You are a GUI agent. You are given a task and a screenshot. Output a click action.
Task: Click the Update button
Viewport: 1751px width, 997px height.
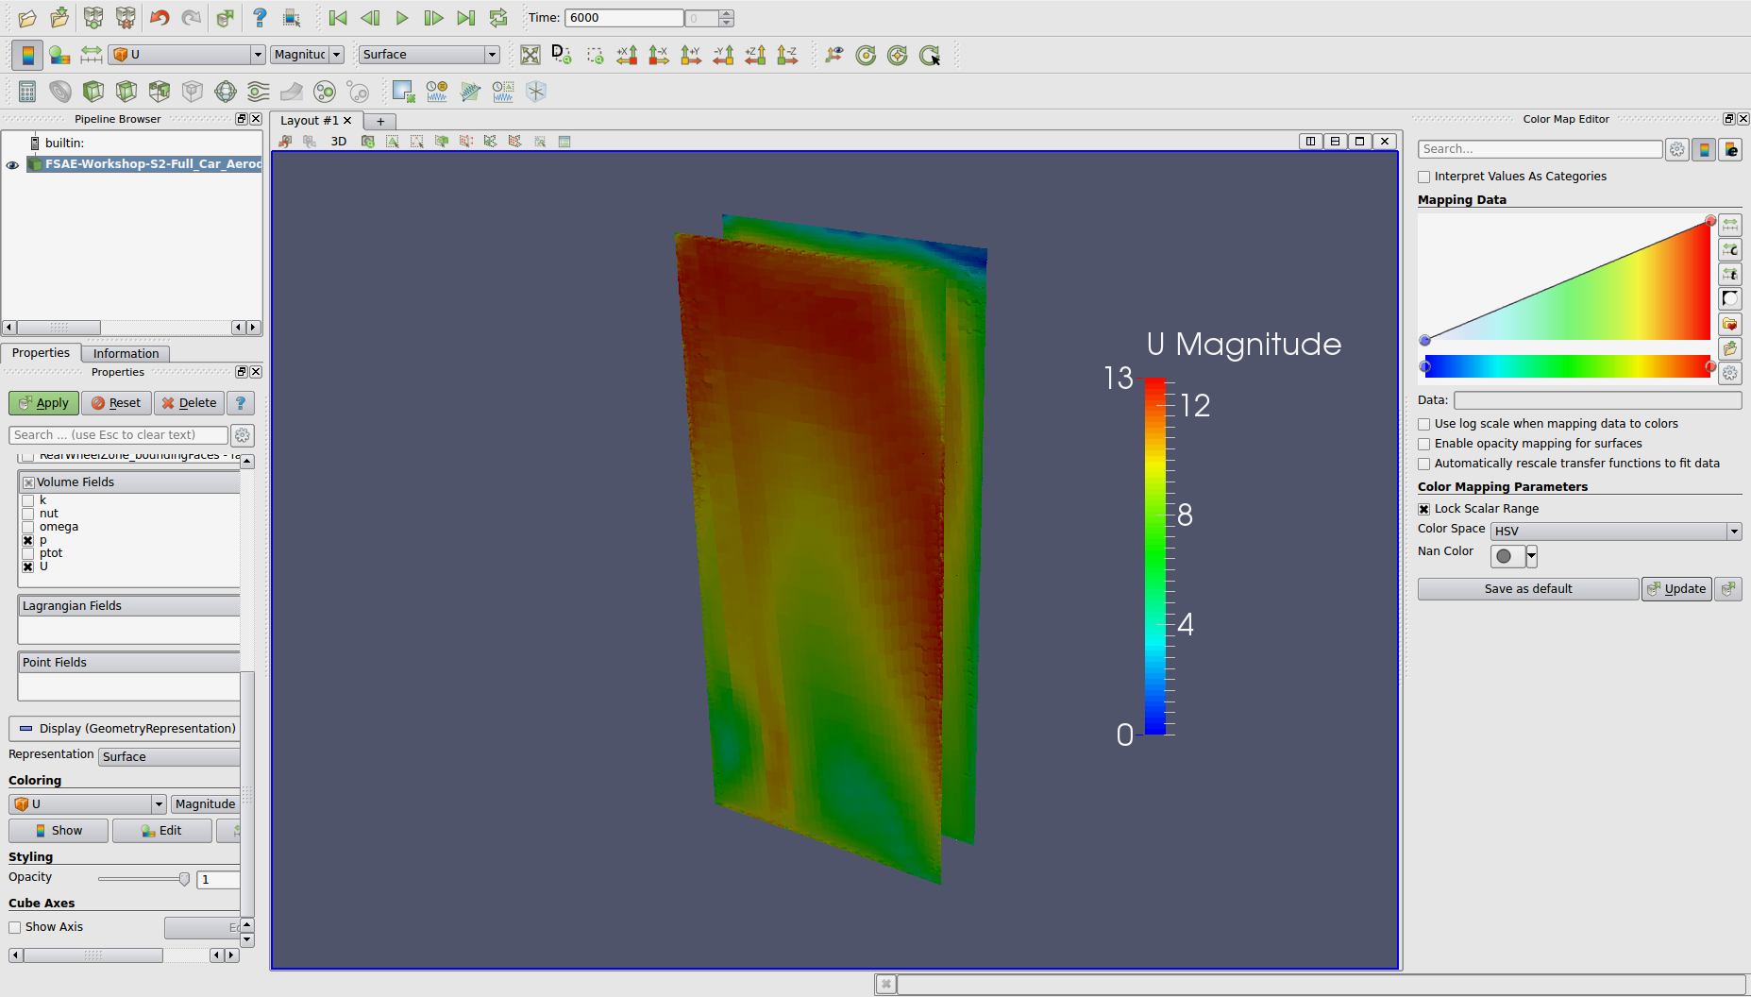click(1676, 589)
